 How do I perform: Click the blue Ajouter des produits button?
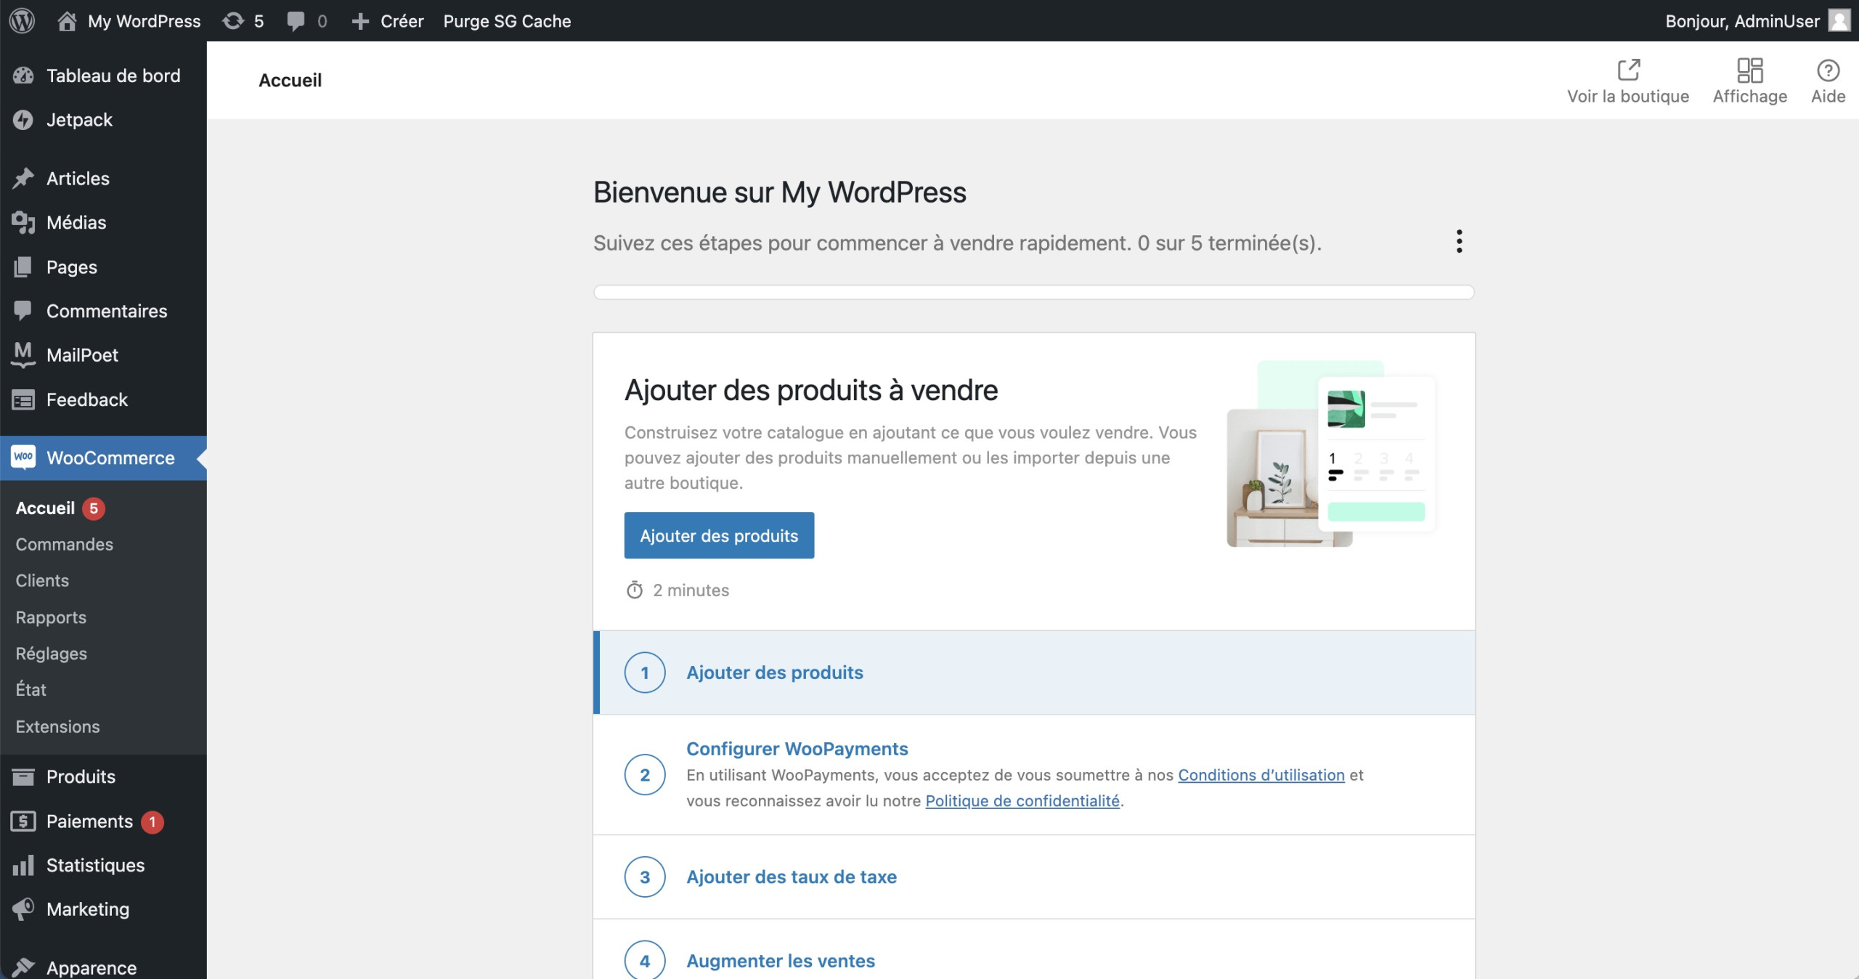(719, 535)
